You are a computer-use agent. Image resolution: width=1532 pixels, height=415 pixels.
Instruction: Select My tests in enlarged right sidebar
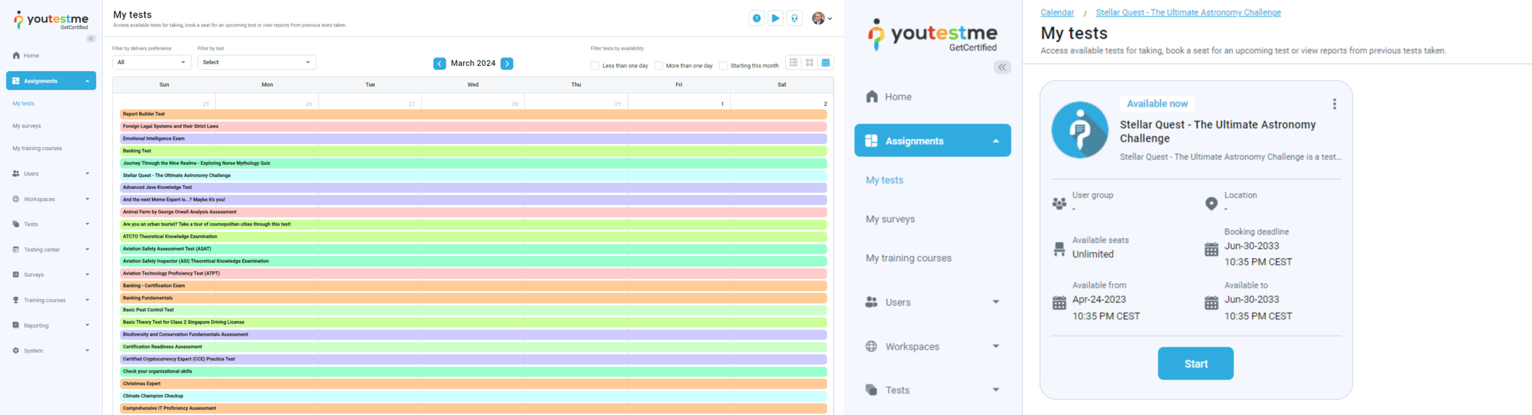[x=884, y=180]
